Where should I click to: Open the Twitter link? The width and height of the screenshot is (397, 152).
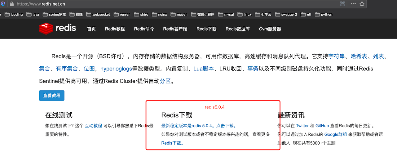click(302, 126)
